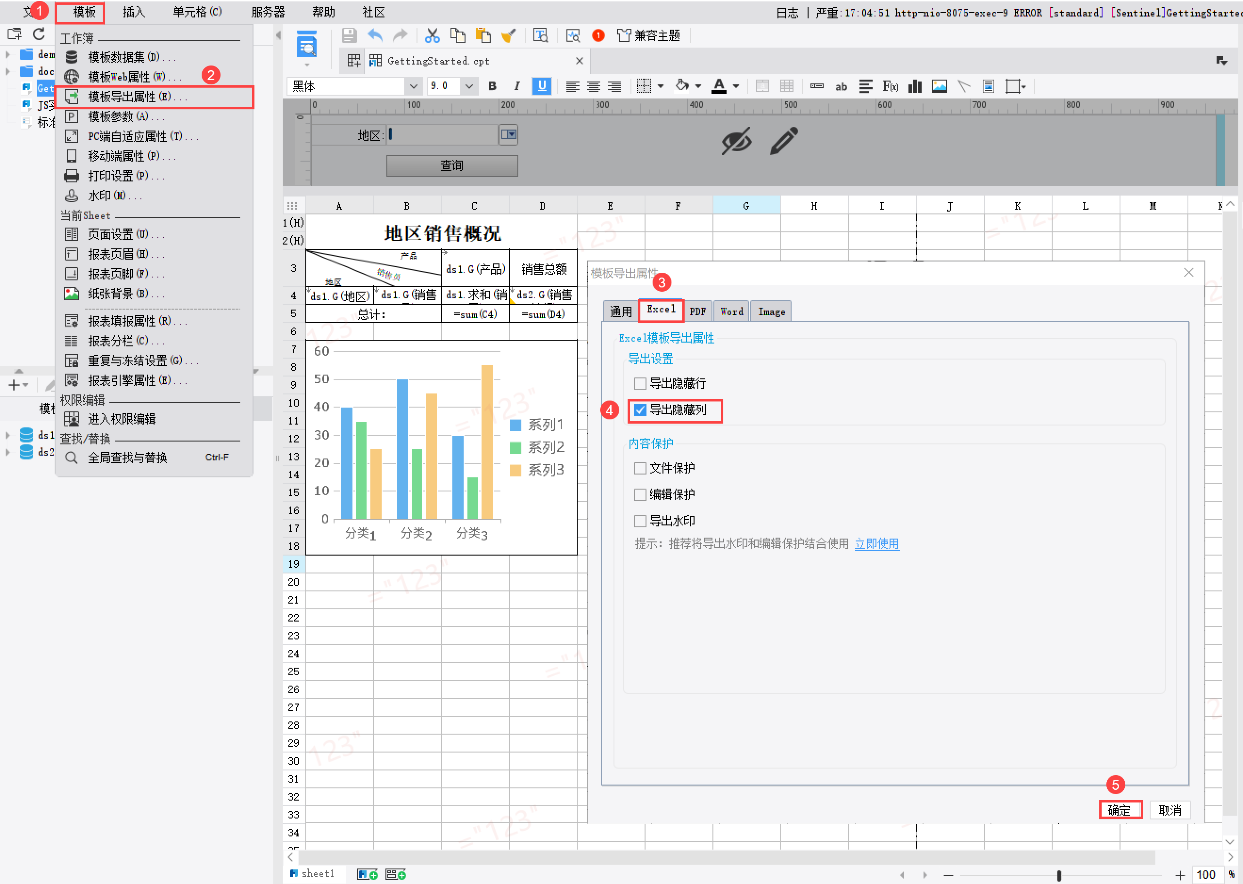The width and height of the screenshot is (1243, 884).
Task: Click the zoom slider handle
Action: pyautogui.click(x=1059, y=876)
